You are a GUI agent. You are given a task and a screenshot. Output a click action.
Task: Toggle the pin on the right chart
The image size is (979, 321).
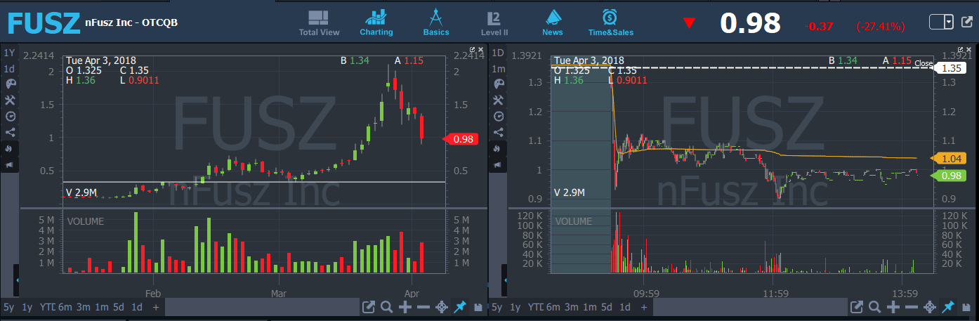pyautogui.click(x=947, y=307)
